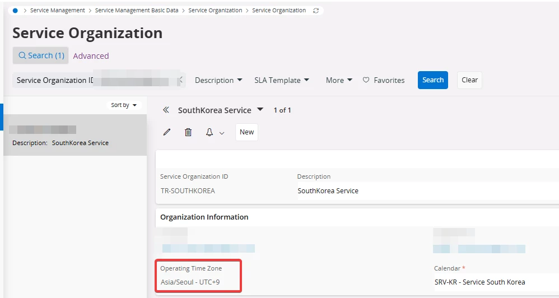Select the SouthKorea Service list entry
This screenshot has height=298, width=559.
[75, 136]
